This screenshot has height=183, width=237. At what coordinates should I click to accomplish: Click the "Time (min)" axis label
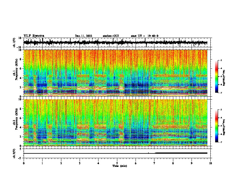coord(120,166)
